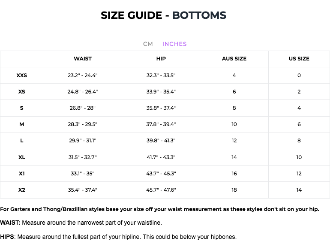330x247 pixels.
Task: Click the US SIZE column header
Action: tap(299, 59)
